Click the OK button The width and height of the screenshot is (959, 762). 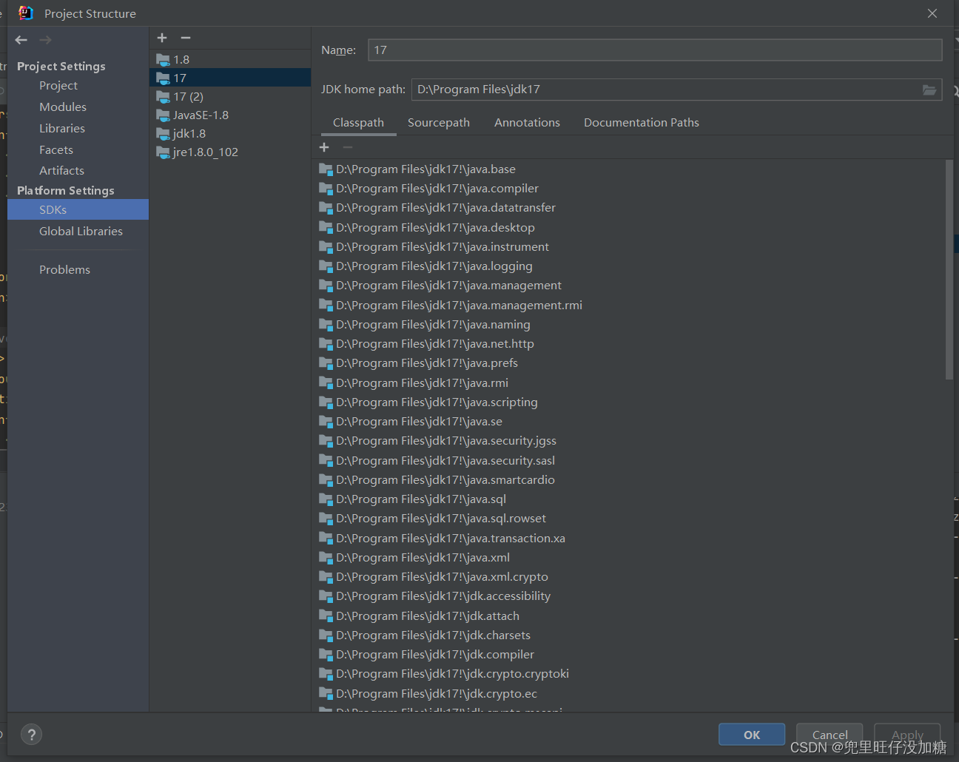(x=752, y=735)
